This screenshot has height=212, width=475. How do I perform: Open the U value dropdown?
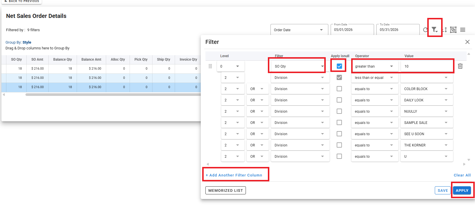click(x=427, y=156)
